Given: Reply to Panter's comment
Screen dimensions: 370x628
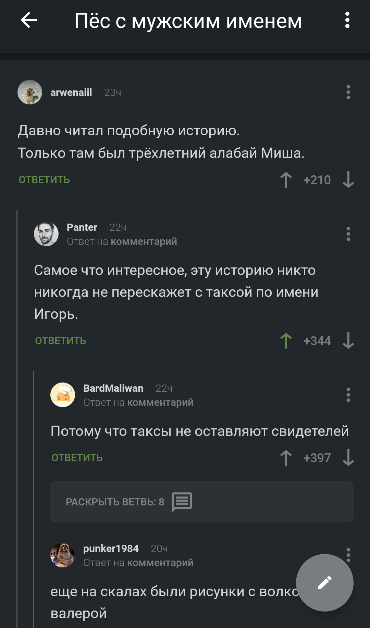Looking at the screenshot, I should (x=61, y=341).
